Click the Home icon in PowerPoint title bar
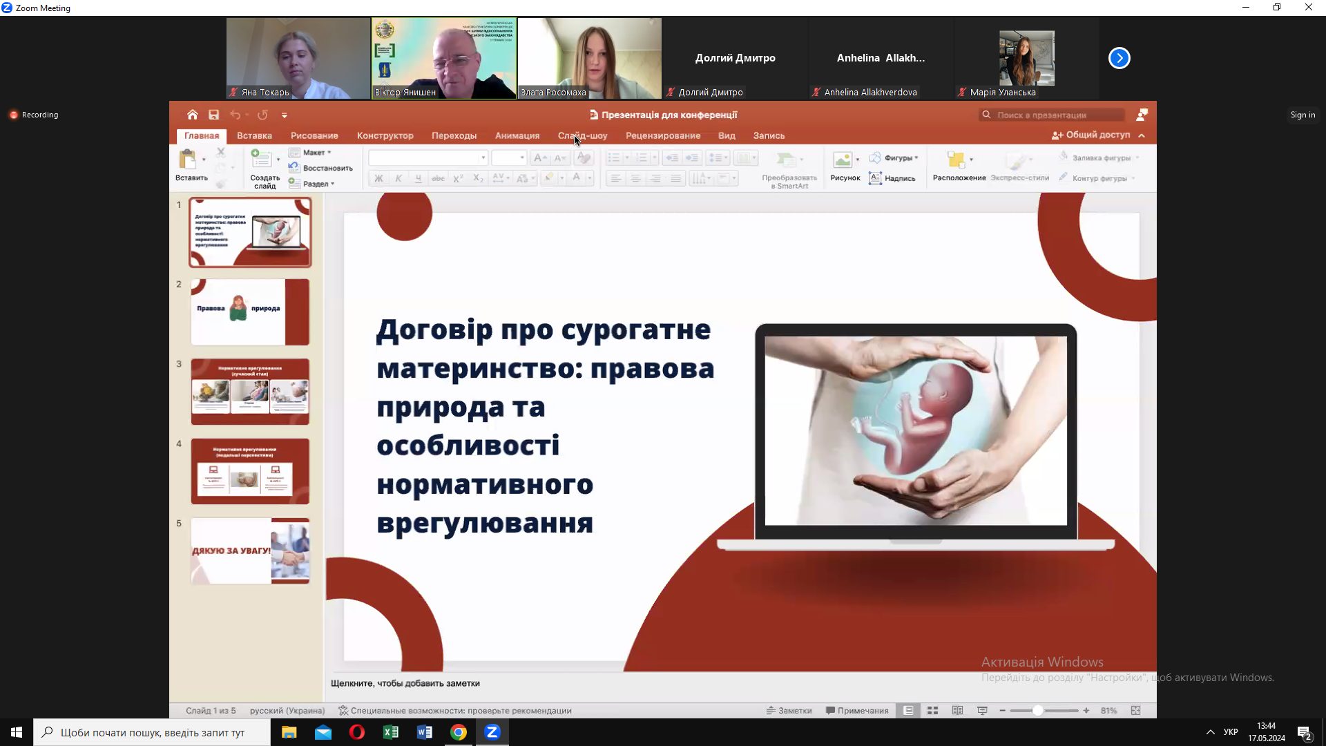Screen dimensions: 1326x746 193,115
